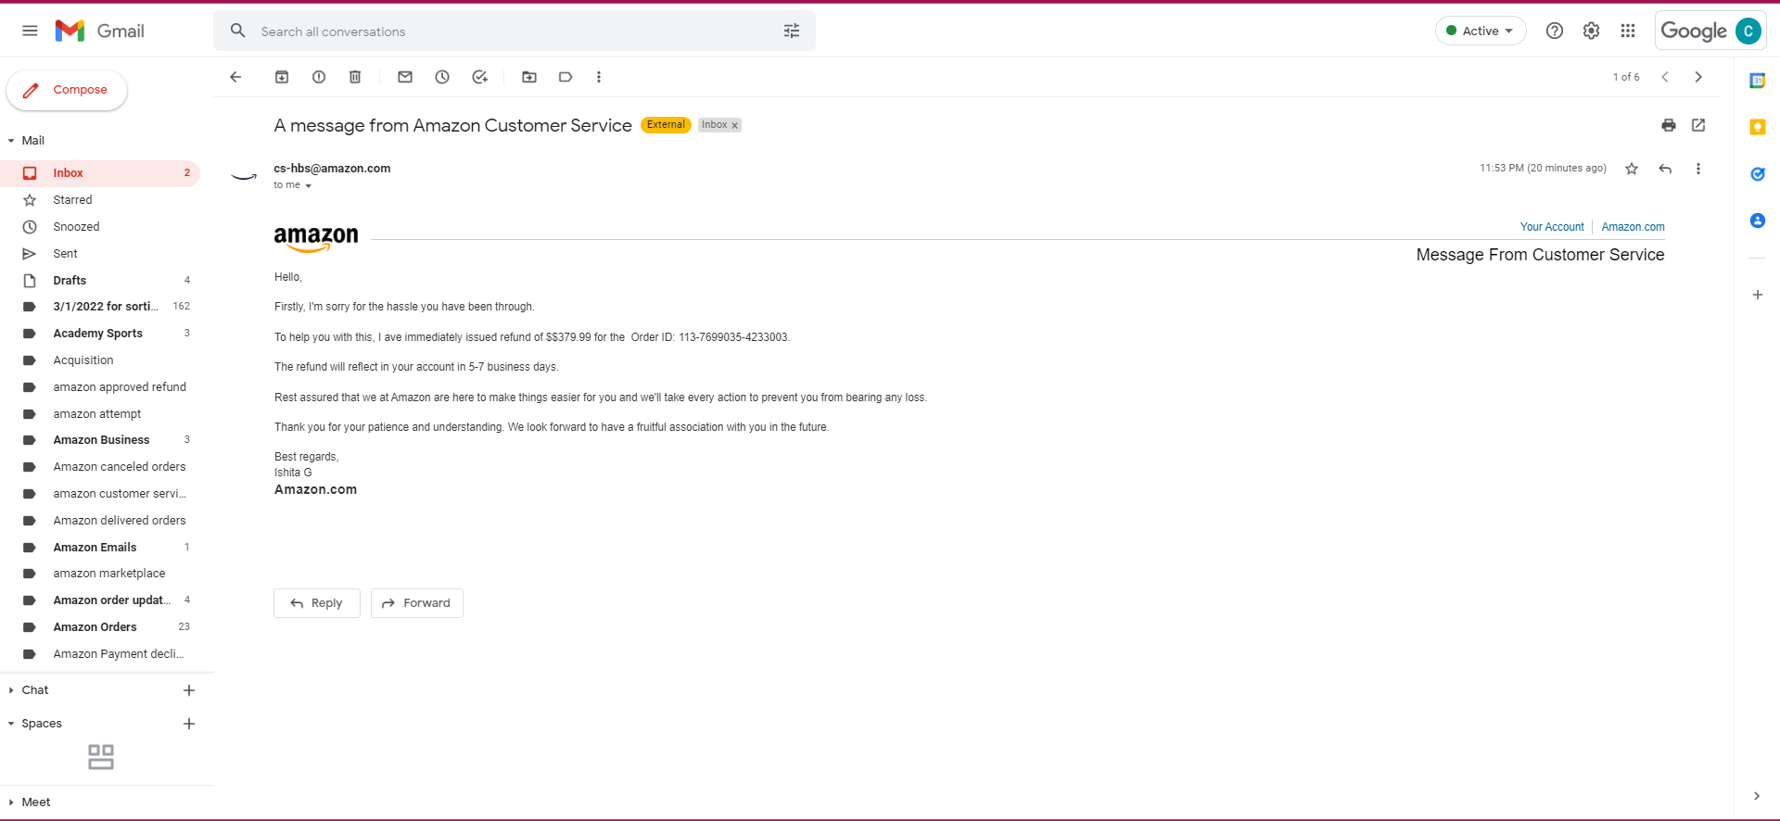Forward this email
The width and height of the screenshot is (1780, 821).
417,603
